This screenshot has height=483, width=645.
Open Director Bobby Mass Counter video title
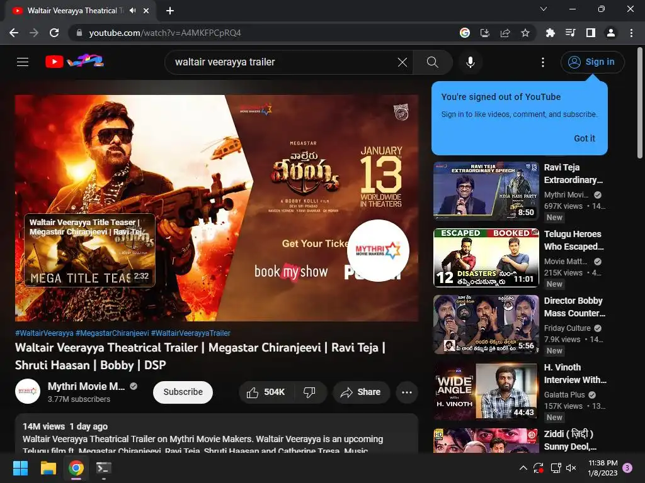point(574,307)
